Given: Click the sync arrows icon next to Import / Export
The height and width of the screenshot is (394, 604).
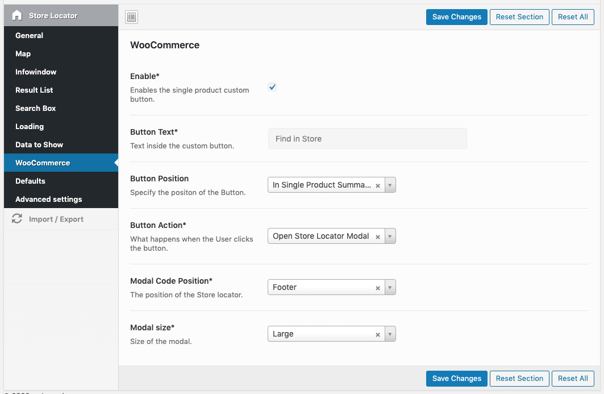Looking at the screenshot, I should point(17,219).
